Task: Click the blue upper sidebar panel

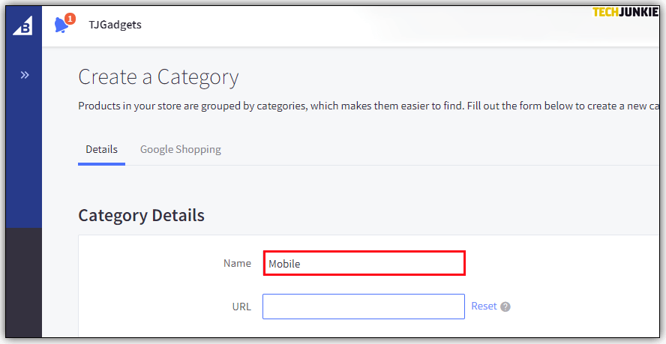Action: (24, 150)
